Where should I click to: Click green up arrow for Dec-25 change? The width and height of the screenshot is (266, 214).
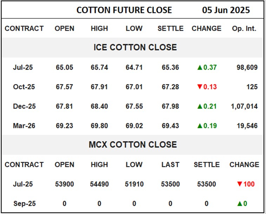(x=200, y=106)
